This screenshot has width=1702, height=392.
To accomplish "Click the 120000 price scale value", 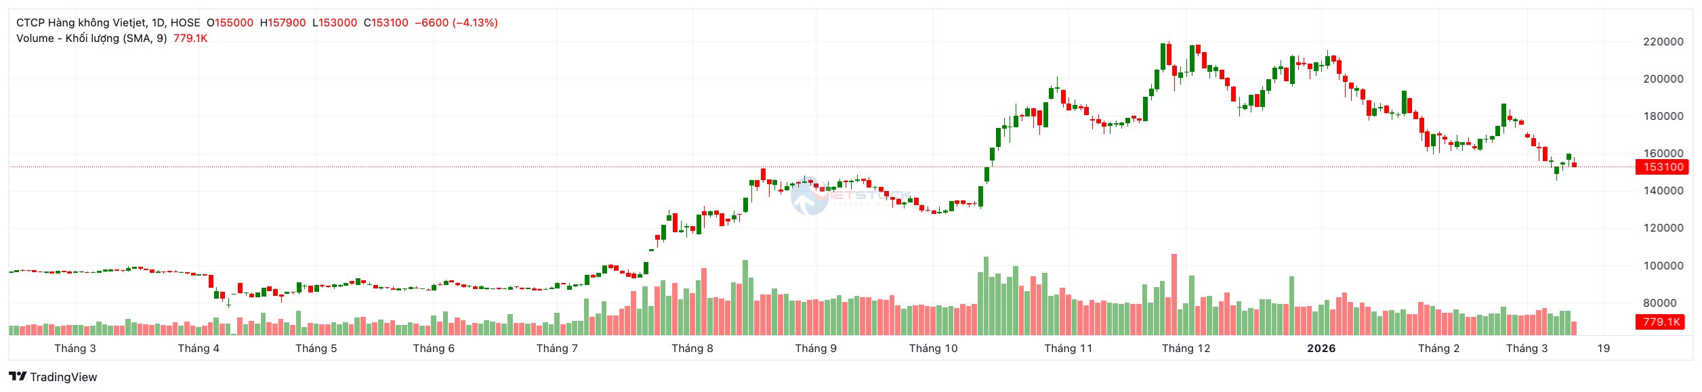I will 1663,228.
